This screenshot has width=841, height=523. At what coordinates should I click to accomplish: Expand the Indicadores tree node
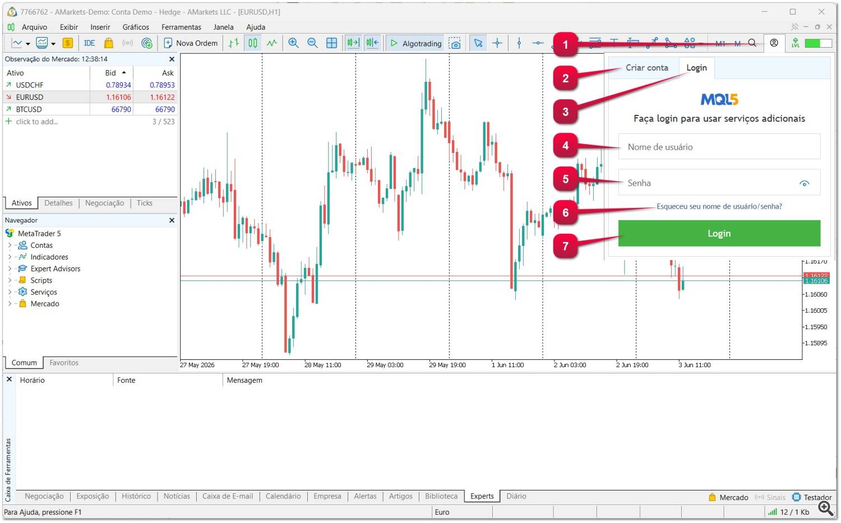pyautogui.click(x=10, y=257)
